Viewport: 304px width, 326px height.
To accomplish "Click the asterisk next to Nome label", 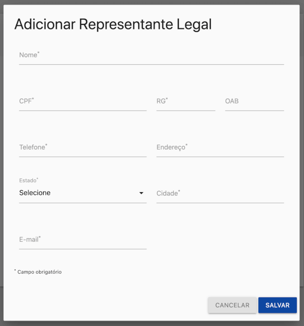I will pos(39,53).
